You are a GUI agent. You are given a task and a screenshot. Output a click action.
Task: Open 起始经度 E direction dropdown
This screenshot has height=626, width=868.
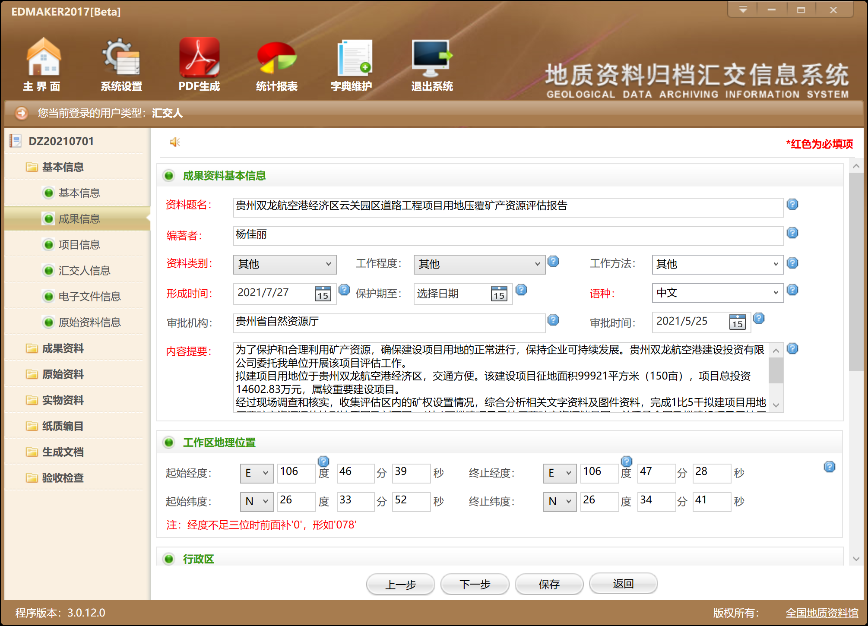(257, 473)
